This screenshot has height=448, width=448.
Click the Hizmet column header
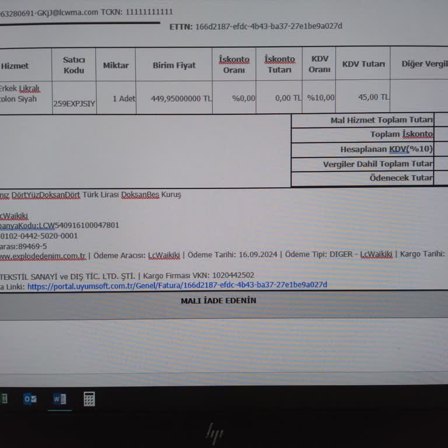[14, 66]
